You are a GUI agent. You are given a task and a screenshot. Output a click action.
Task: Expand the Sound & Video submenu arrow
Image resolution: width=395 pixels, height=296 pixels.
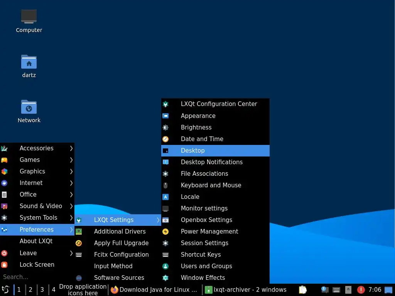point(71,206)
